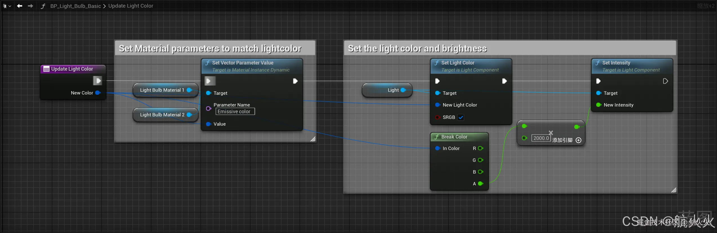Screen dimensions: 717x233
Task: Click the New Color output pin
Action: coord(98,93)
